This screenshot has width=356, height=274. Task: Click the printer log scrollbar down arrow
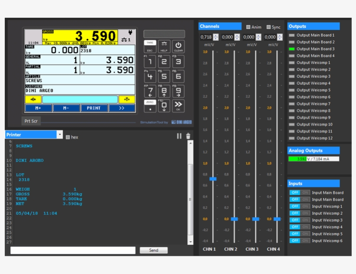pyautogui.click(x=191, y=242)
